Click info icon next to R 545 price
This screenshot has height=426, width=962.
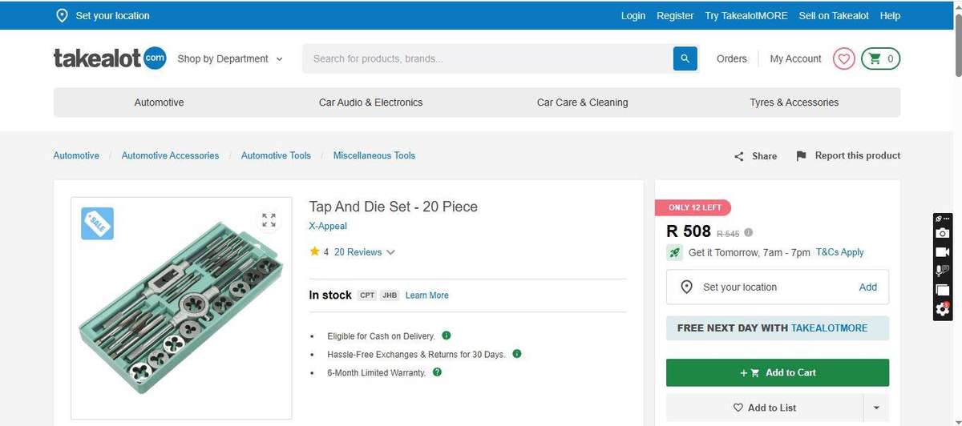pyautogui.click(x=748, y=233)
